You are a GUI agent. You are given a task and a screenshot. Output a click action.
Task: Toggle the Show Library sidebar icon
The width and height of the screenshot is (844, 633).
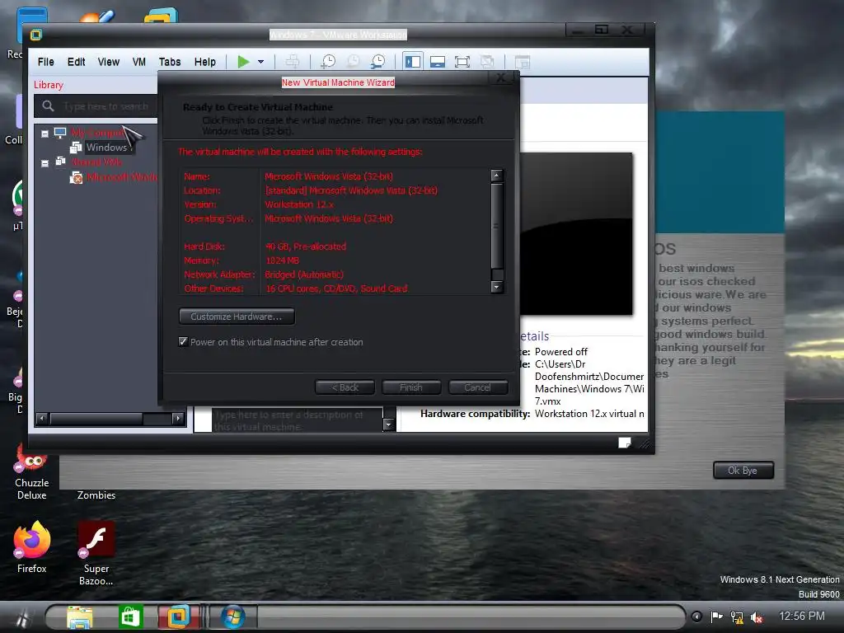413,62
